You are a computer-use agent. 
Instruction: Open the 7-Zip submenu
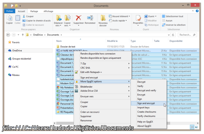(x=103, y=63)
